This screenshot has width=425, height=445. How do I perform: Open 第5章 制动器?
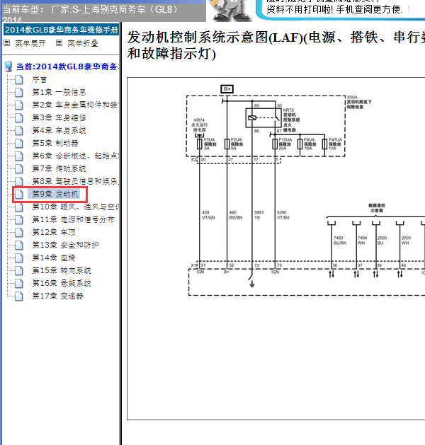coord(55,144)
